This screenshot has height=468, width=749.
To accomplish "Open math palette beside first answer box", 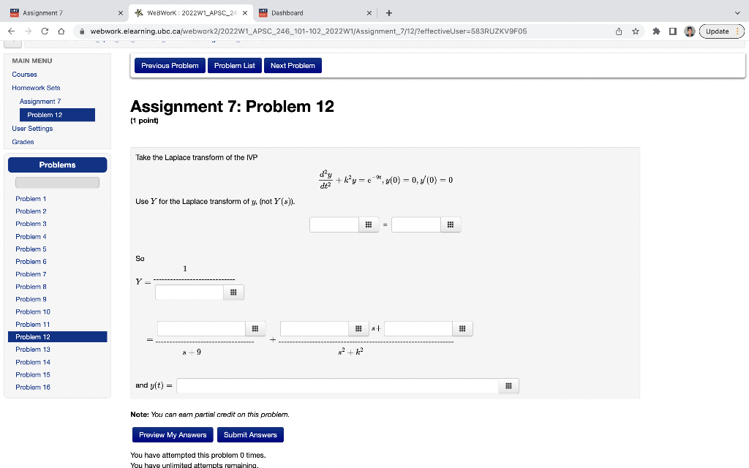I will (x=368, y=224).
